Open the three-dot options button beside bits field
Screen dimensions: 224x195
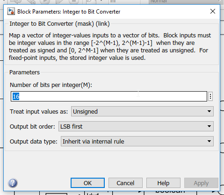point(210,96)
